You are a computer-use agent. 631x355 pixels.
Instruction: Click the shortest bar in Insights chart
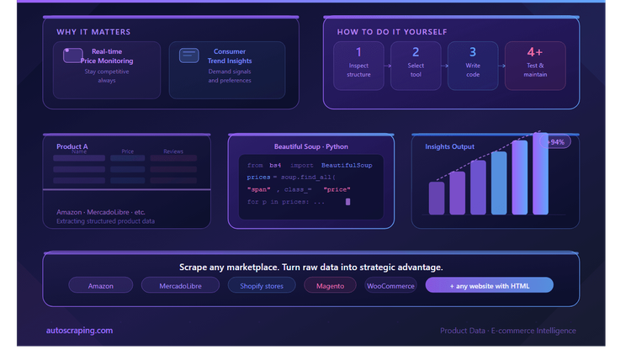[437, 198]
